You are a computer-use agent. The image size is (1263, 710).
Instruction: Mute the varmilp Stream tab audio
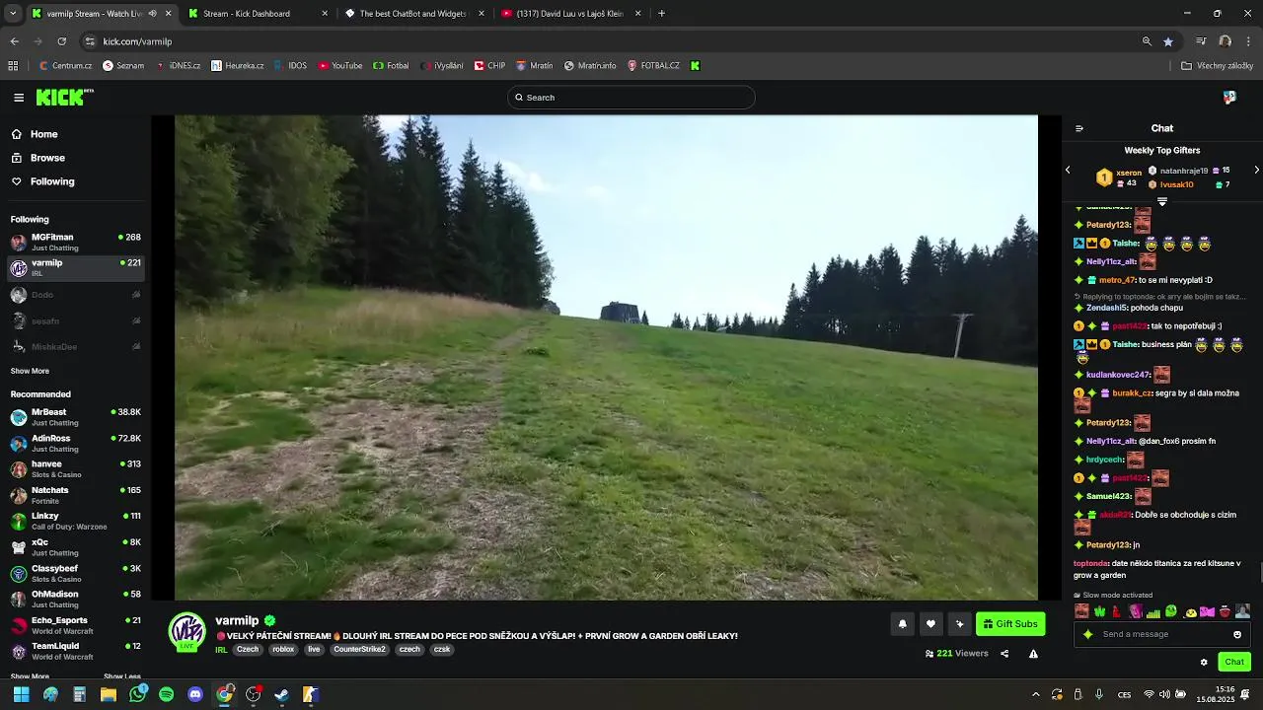pyautogui.click(x=152, y=14)
